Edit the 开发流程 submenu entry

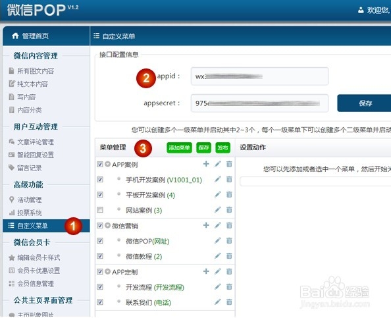point(218,287)
